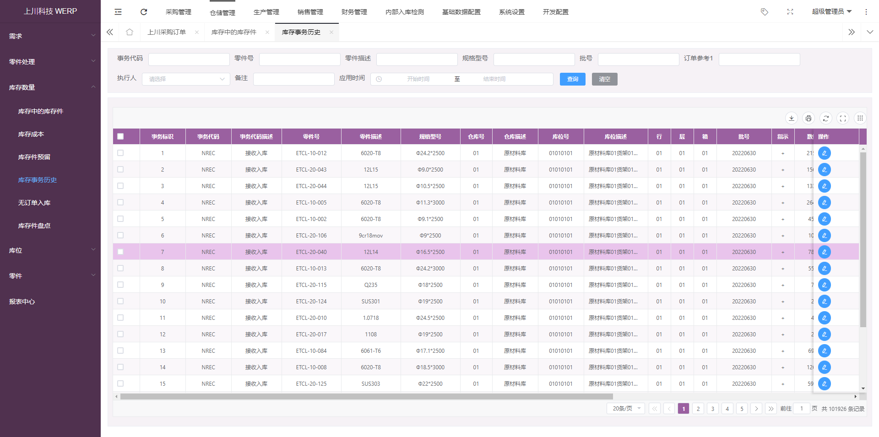This screenshot has width=879, height=437.
Task: Expand the 零件处理 sidebar menu
Action: 50,61
